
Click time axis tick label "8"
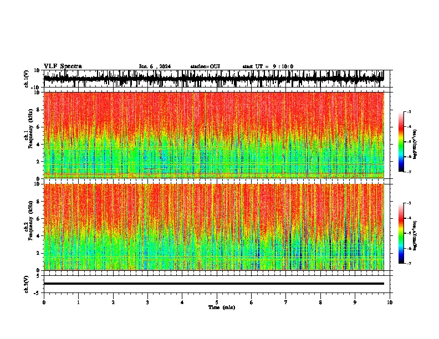click(x=320, y=302)
